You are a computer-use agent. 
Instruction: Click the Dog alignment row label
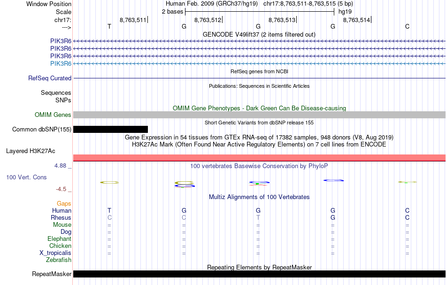(66, 232)
